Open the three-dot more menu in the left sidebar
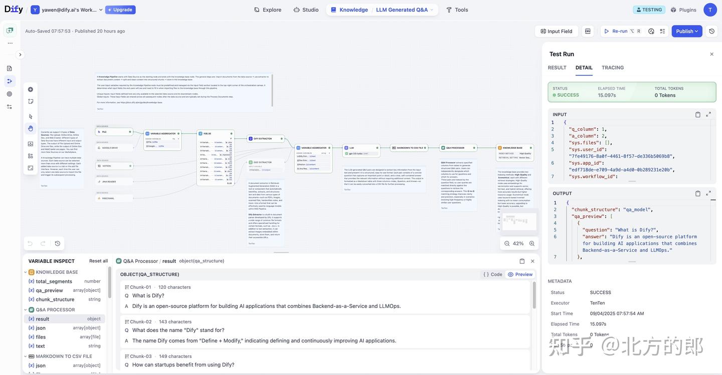722x375 pixels. pos(10,43)
